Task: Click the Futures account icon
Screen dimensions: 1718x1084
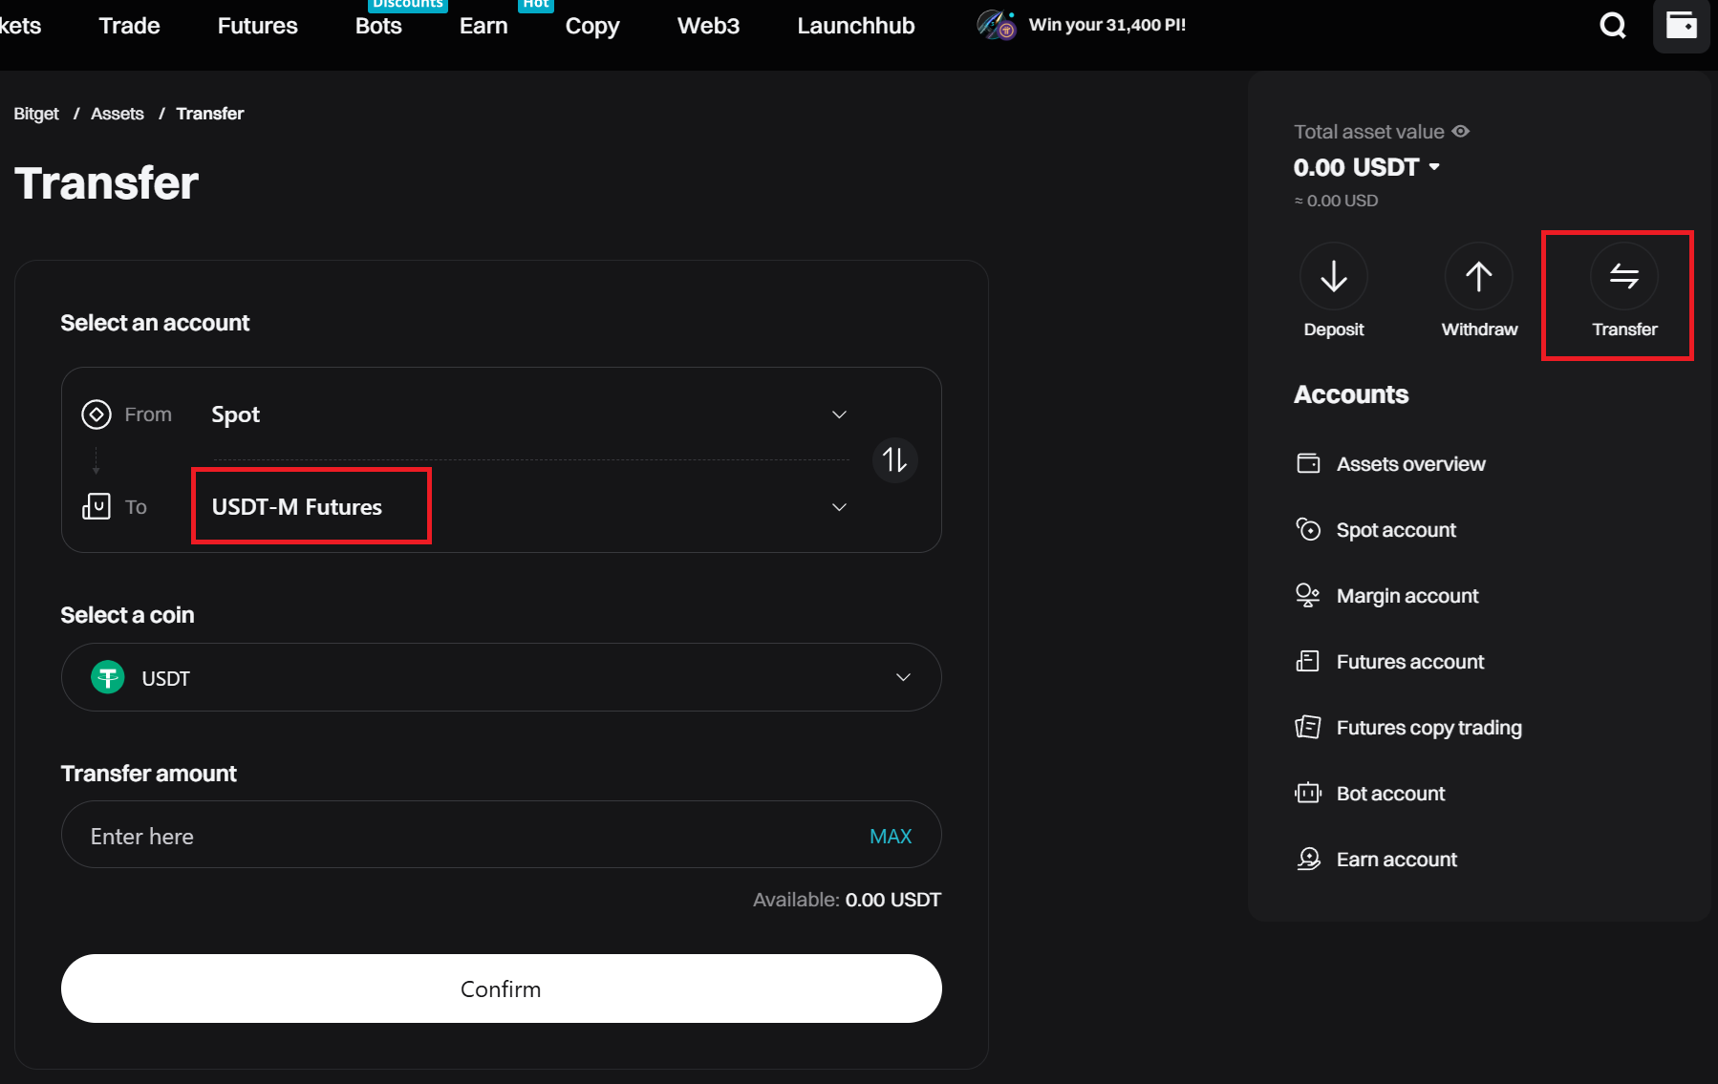Action: [1308, 661]
